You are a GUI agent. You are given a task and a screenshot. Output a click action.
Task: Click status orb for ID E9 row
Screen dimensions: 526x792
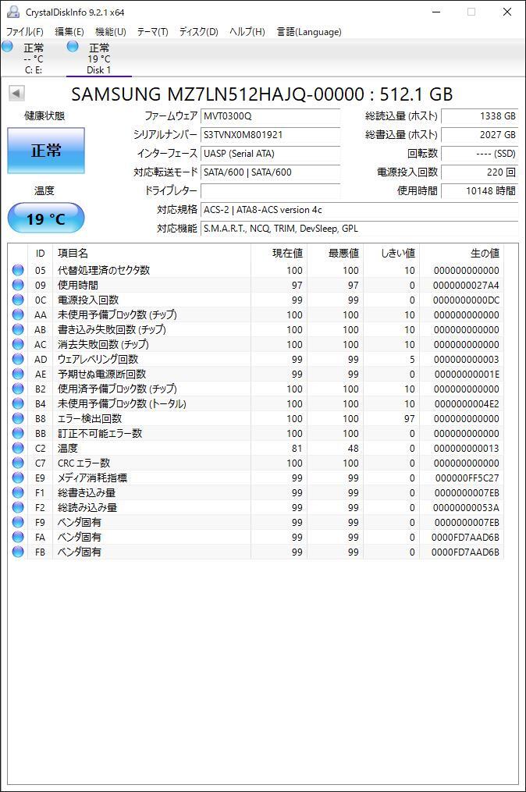click(18, 478)
